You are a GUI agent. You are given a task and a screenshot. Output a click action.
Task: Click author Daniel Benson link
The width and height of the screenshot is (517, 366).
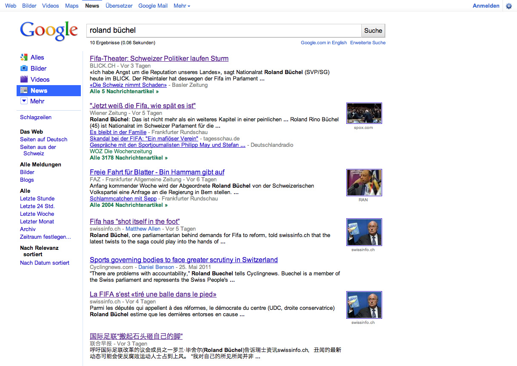click(156, 267)
